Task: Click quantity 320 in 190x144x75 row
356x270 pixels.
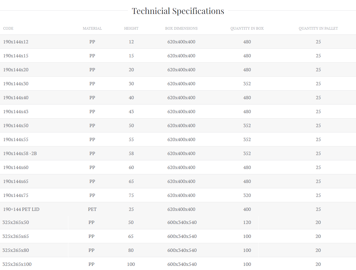Action: (x=247, y=195)
